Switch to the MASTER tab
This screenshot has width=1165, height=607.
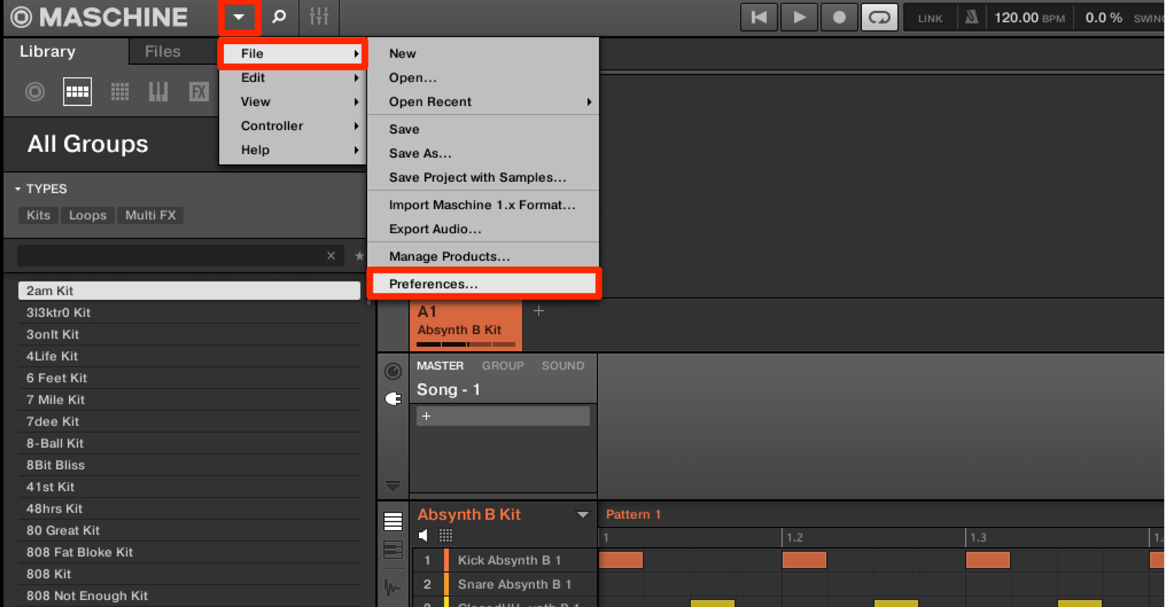(x=440, y=366)
